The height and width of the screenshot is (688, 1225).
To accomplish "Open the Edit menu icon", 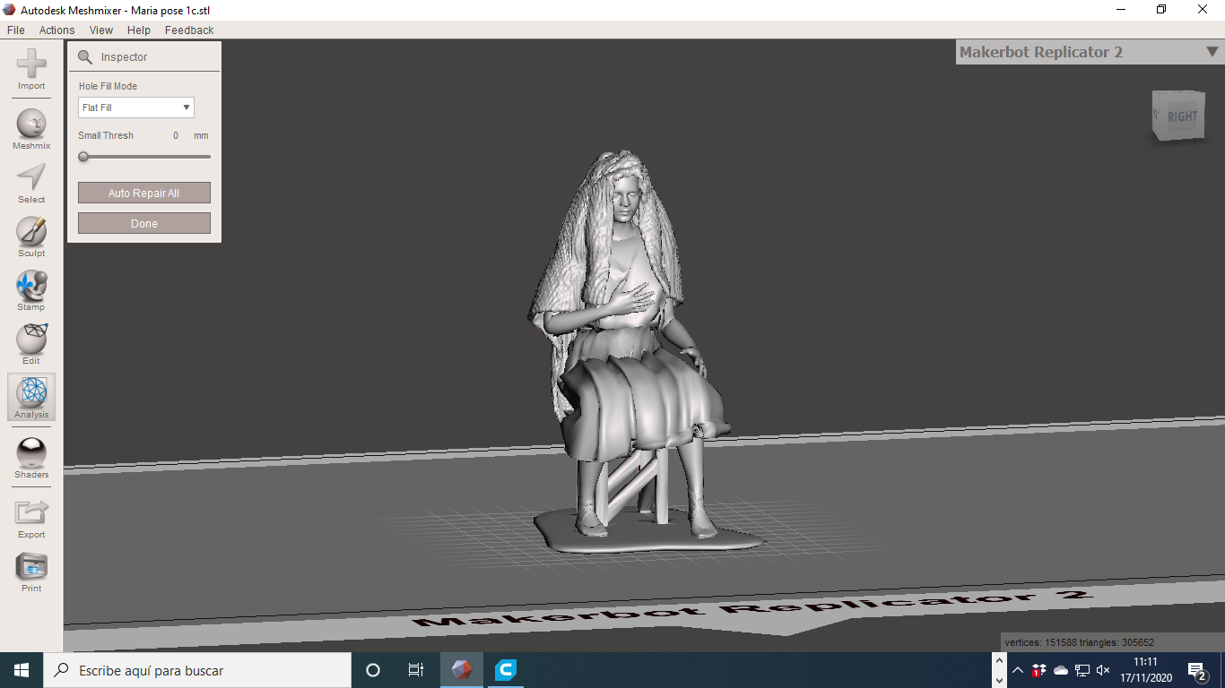I will (30, 339).
